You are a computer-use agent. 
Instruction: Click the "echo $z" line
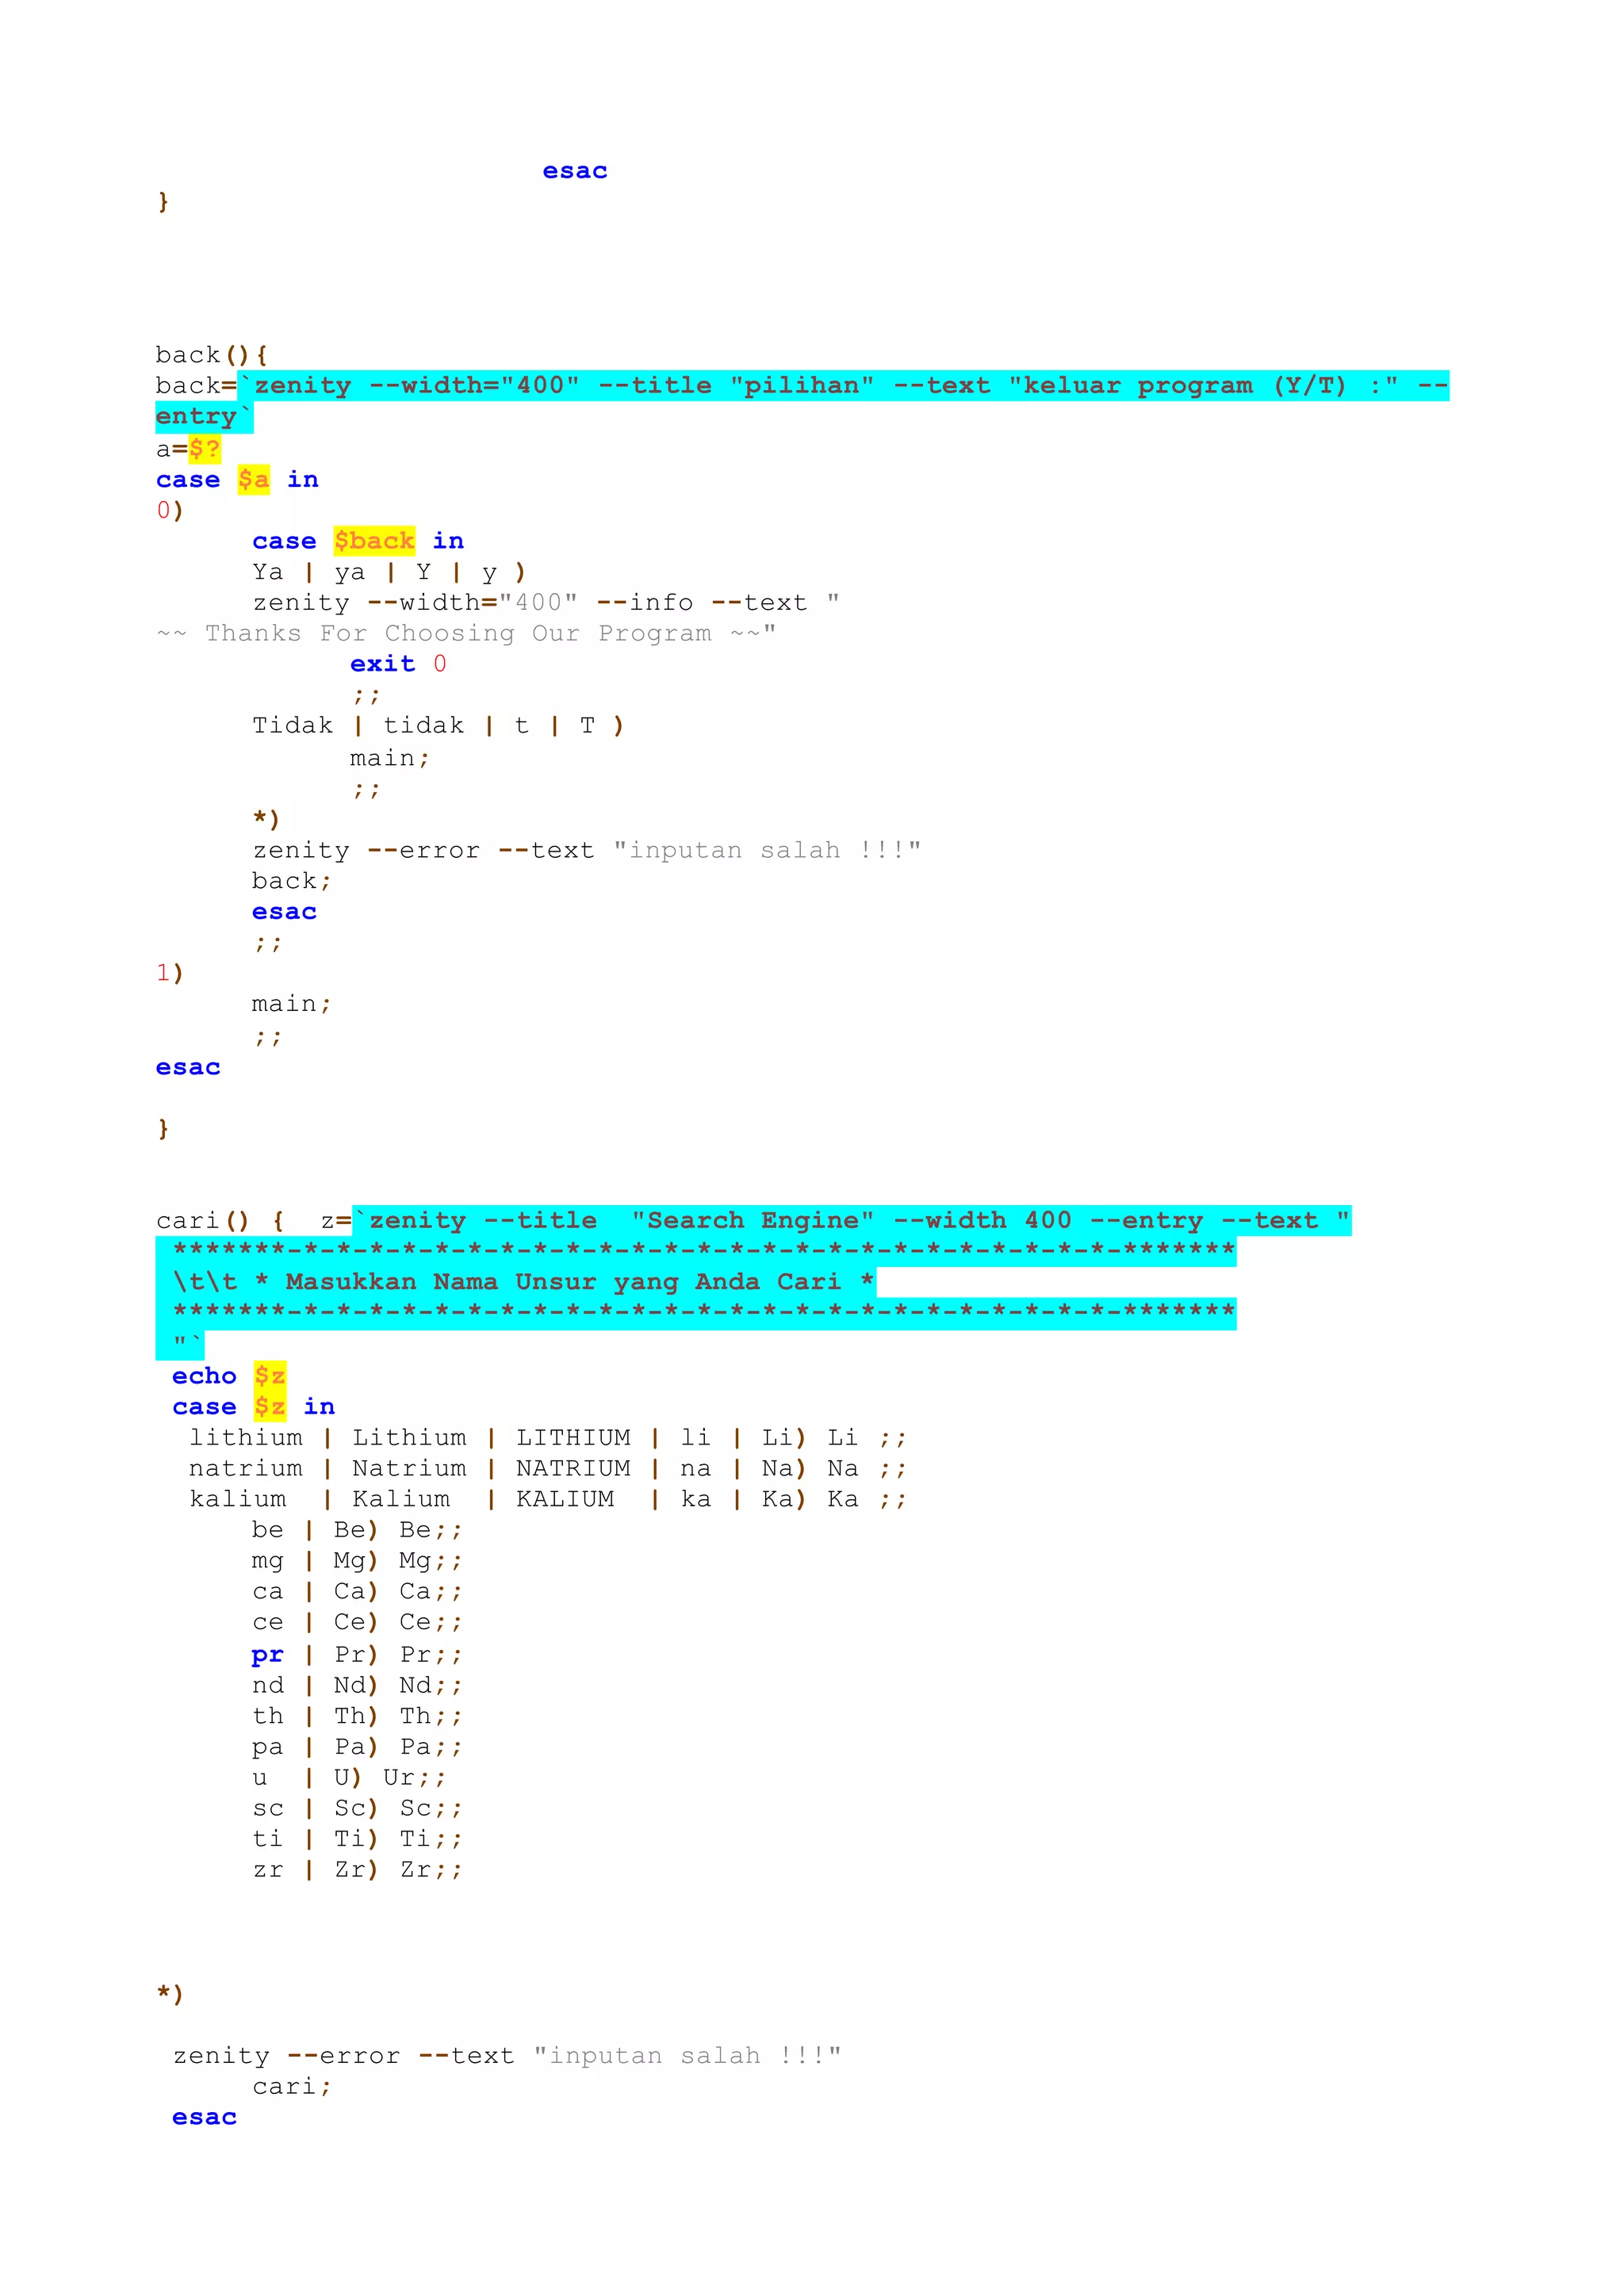[228, 1376]
